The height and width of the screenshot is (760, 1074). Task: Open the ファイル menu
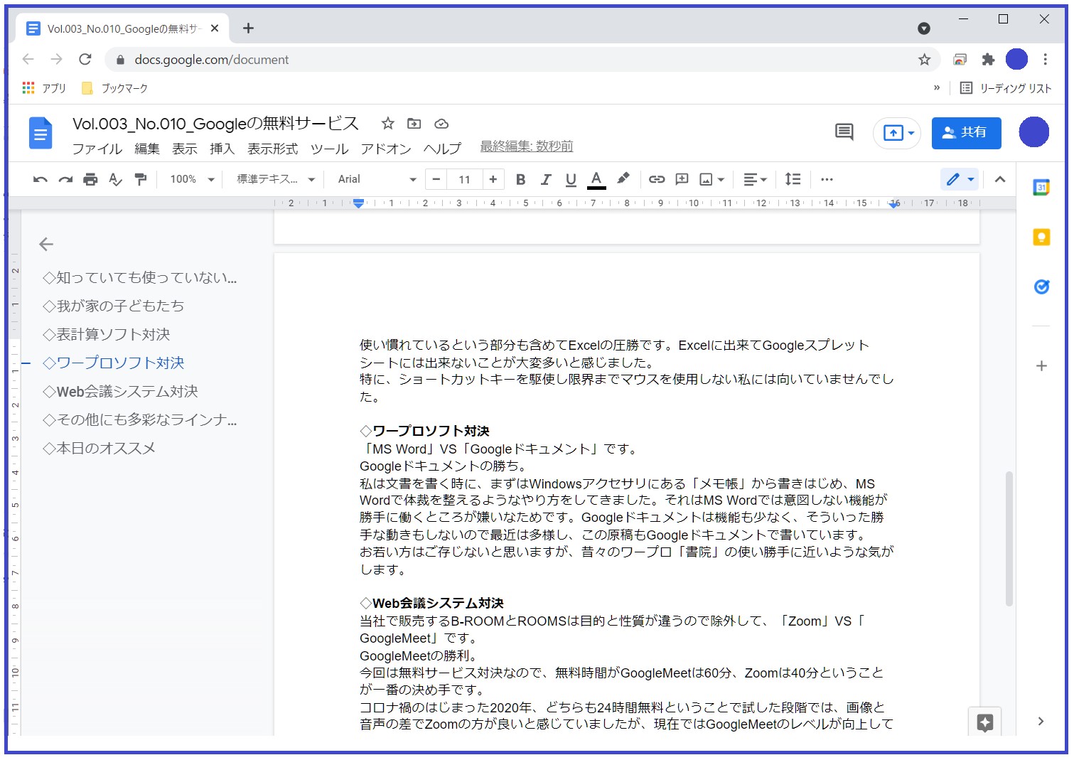click(97, 149)
